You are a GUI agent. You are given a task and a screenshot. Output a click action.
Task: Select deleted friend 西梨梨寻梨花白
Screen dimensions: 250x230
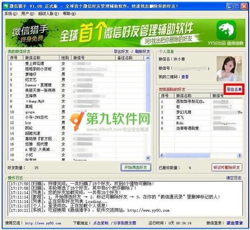(x=201, y=101)
